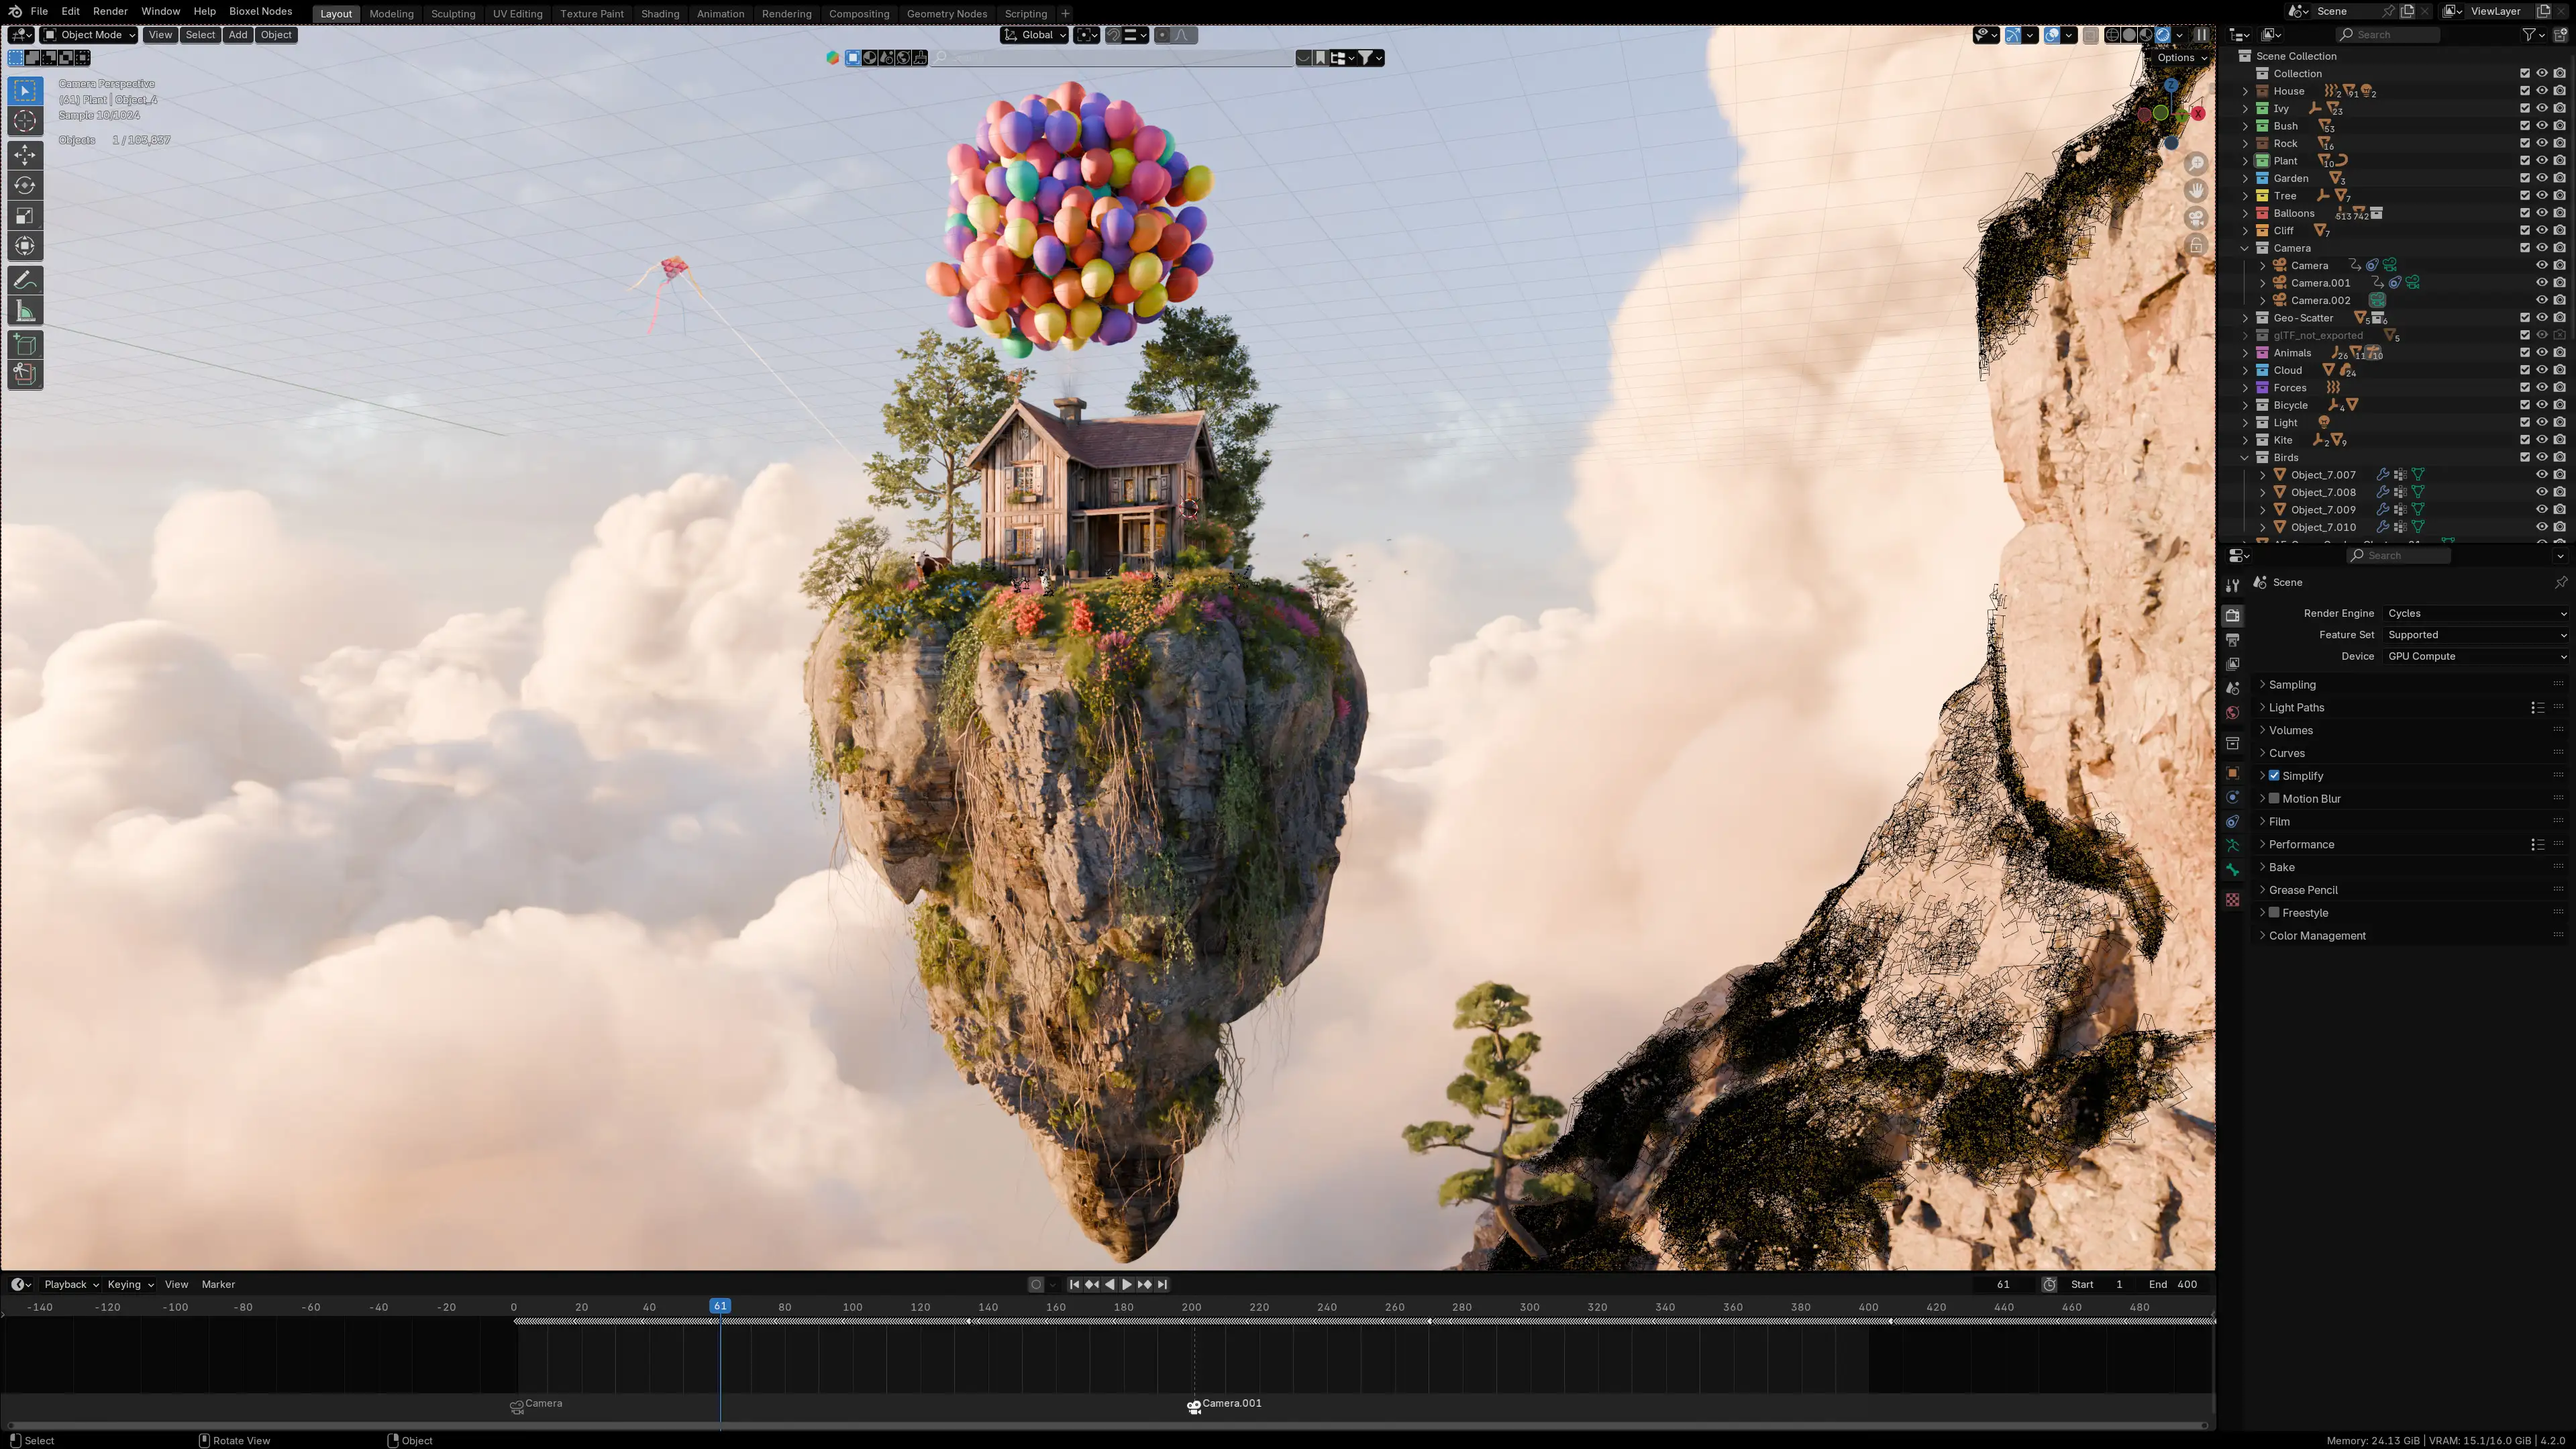Switch to the Compositing workspace tab
Screen dimensions: 2576x1449
858,14
